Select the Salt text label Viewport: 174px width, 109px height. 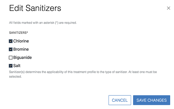coord(17,66)
